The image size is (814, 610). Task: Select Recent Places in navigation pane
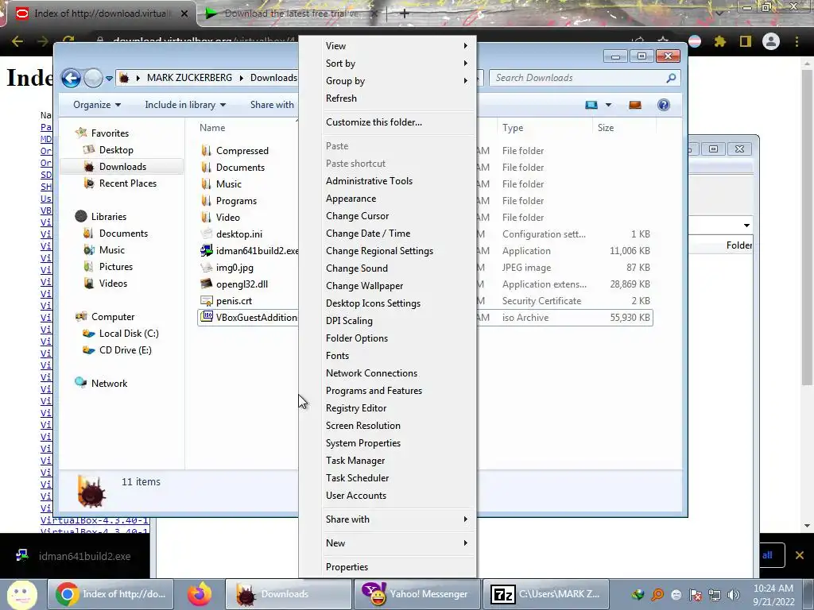[x=128, y=183]
